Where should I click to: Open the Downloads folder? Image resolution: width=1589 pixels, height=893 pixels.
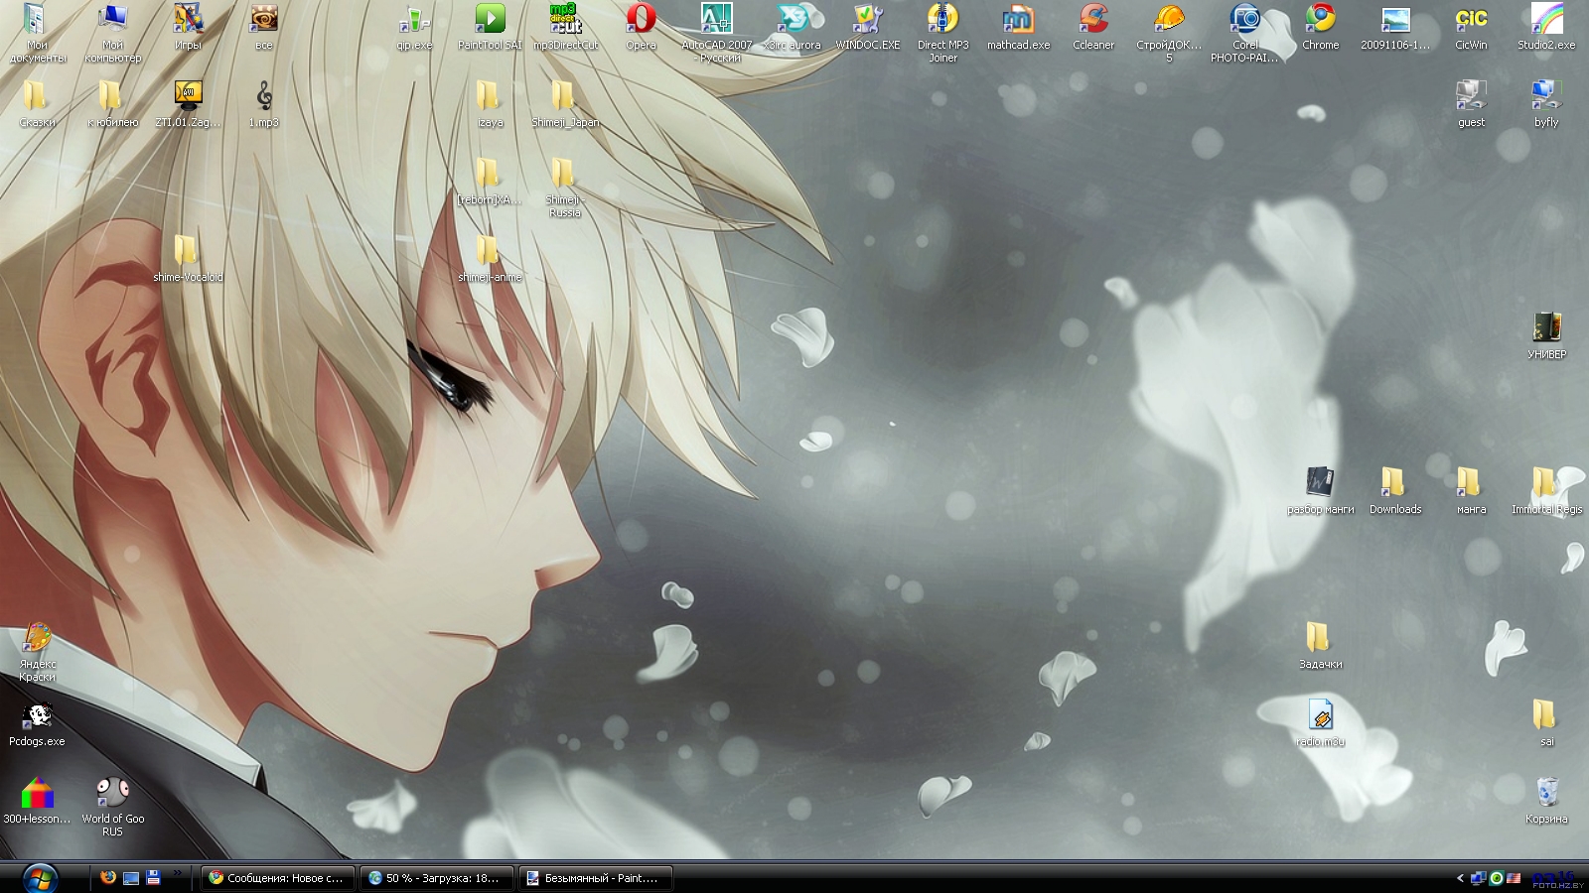click(1395, 491)
